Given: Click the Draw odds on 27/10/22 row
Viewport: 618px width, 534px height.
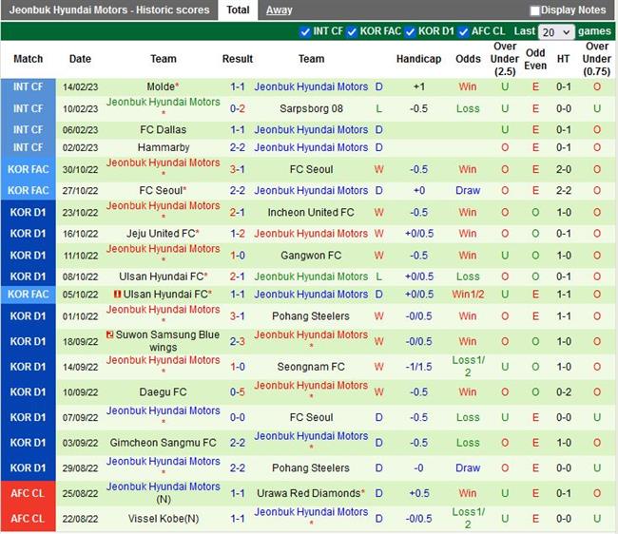Looking at the screenshot, I should point(468,191).
